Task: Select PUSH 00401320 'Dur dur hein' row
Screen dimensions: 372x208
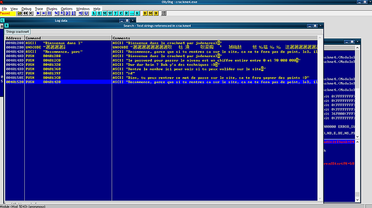Action: pos(161,64)
